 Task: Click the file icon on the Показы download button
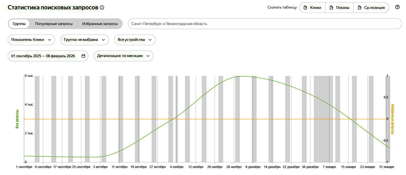pyautogui.click(x=331, y=8)
